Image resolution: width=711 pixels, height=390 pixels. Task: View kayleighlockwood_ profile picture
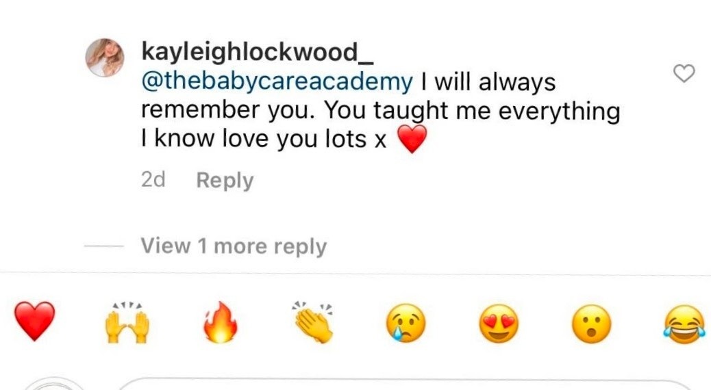(105, 57)
